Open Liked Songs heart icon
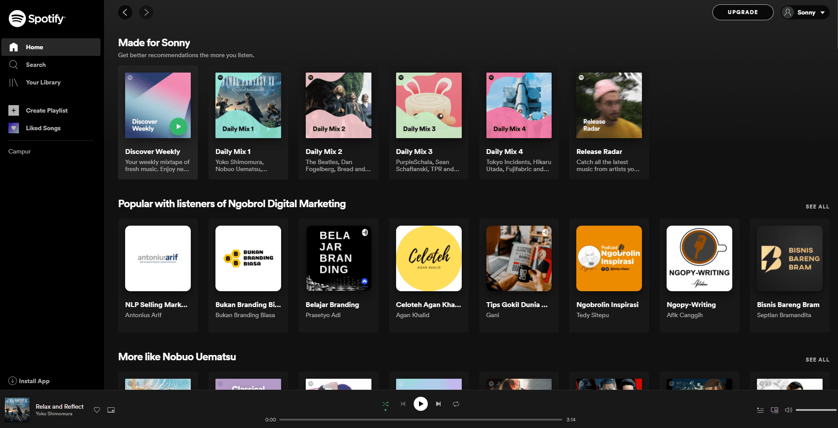 click(14, 128)
